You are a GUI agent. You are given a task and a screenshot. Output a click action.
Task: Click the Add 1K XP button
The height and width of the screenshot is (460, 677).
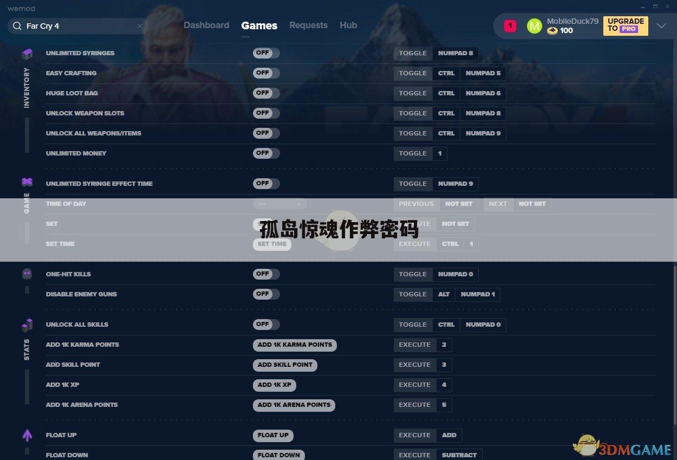point(275,385)
